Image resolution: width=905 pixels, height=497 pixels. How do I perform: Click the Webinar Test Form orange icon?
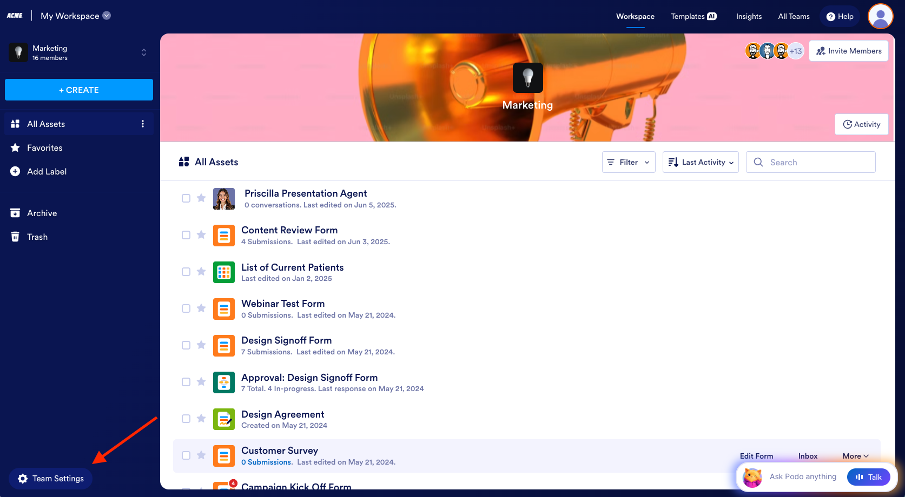(x=224, y=309)
